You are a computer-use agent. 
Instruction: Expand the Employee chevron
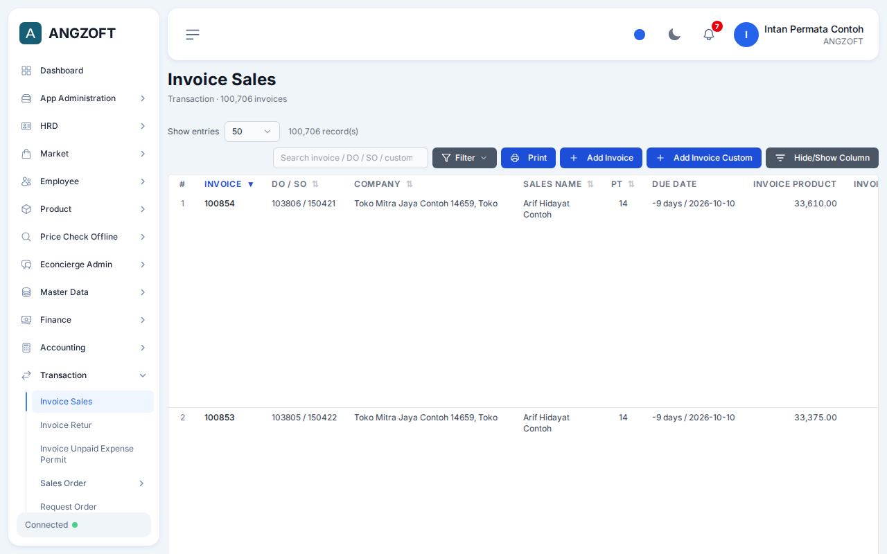point(143,181)
